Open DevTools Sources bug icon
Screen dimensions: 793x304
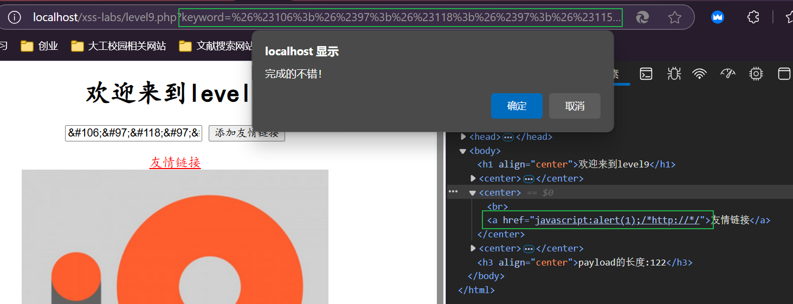click(674, 74)
